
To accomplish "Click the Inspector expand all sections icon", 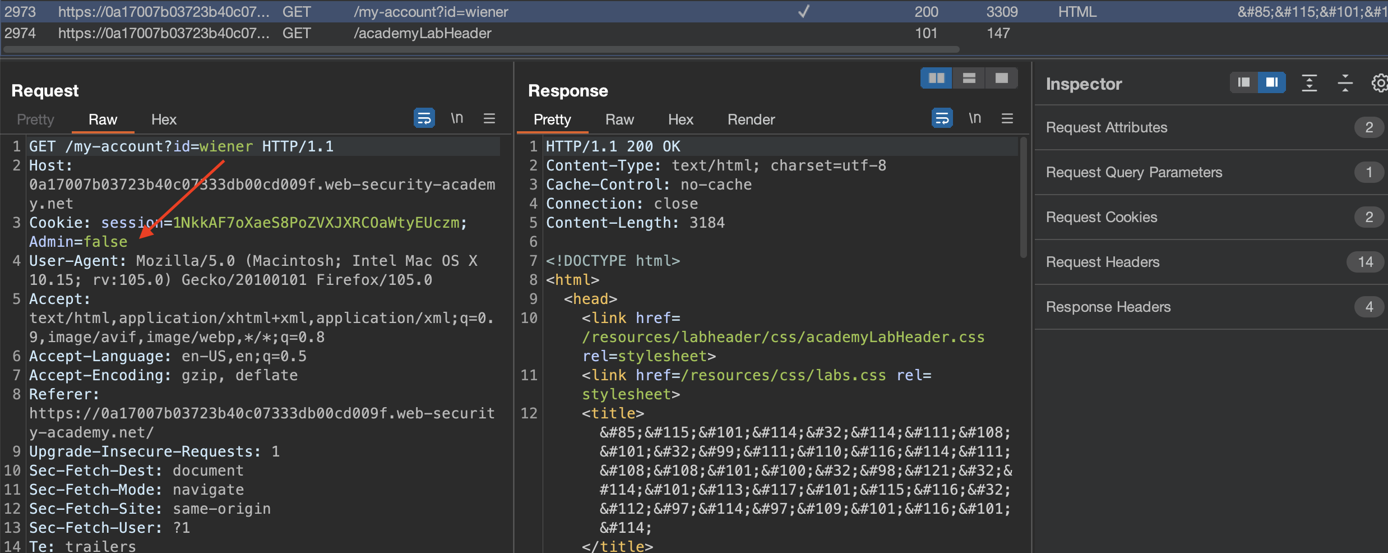I will 1310,84.
